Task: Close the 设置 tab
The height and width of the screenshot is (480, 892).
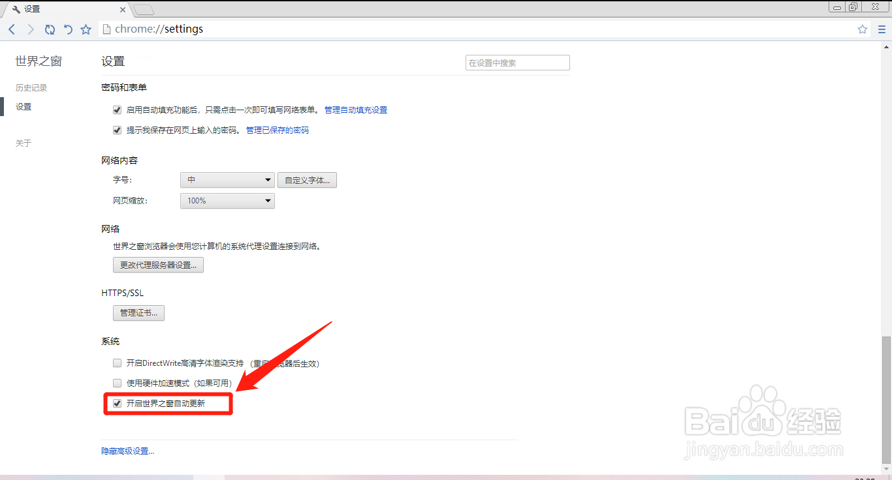Action: 121,10
